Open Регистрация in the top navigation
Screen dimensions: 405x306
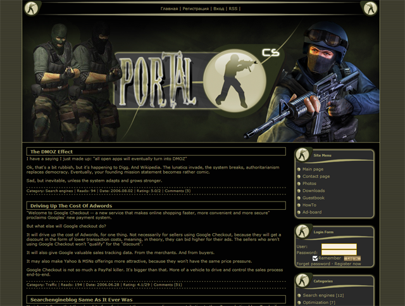pos(196,8)
